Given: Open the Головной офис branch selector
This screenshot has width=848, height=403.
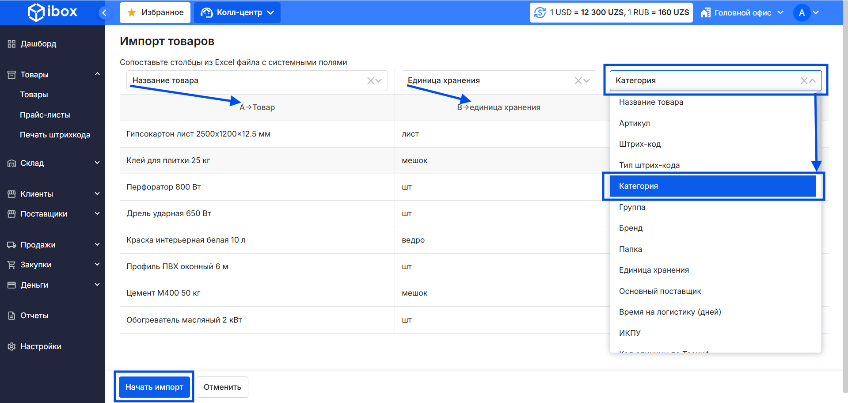Looking at the screenshot, I should [742, 13].
